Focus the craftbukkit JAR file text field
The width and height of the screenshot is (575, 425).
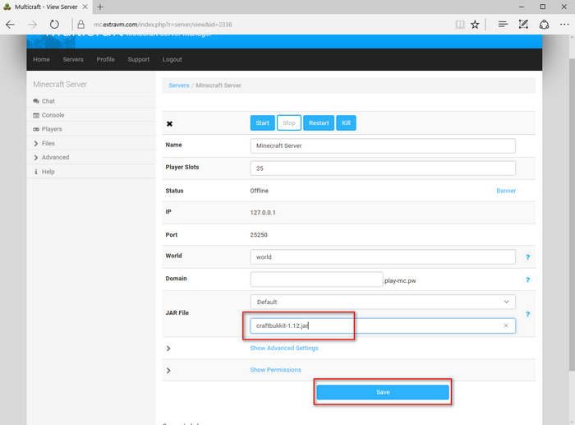coord(383,326)
